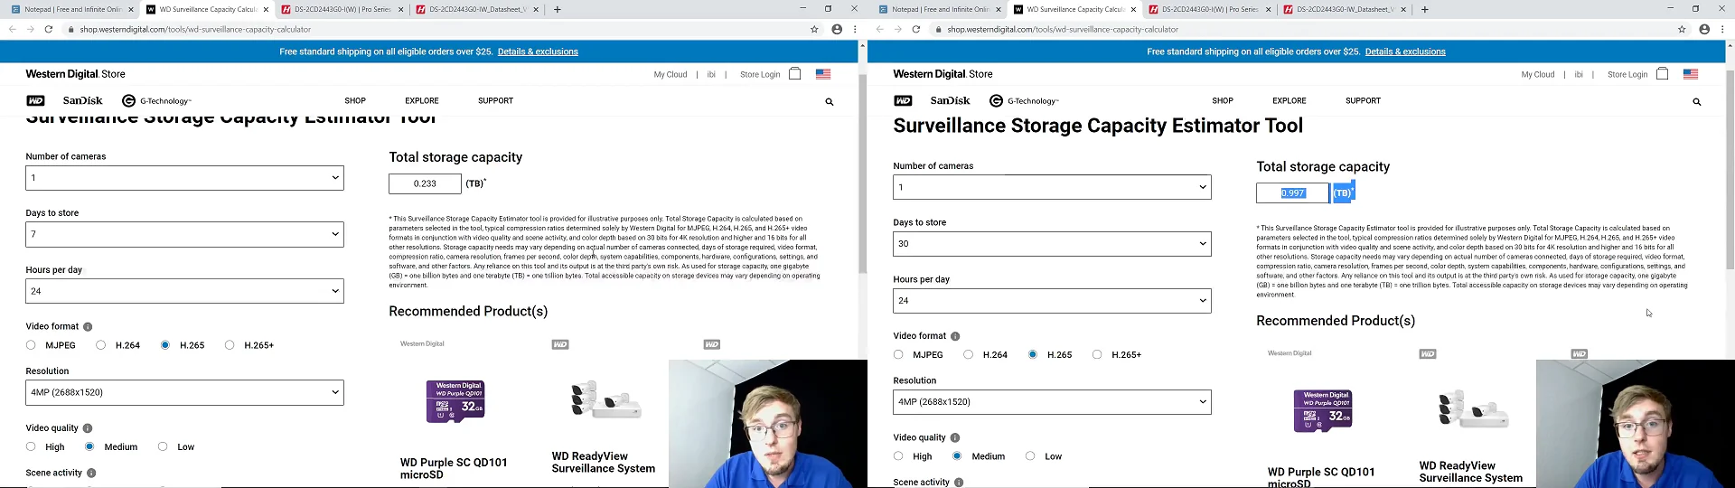Open the Chrome menu in the left window
The image size is (1735, 488).
(855, 29)
